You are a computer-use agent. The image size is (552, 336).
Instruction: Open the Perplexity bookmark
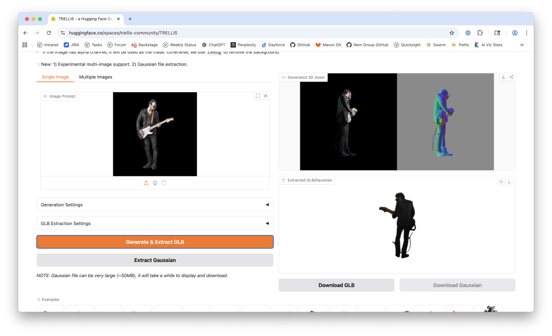pyautogui.click(x=243, y=45)
